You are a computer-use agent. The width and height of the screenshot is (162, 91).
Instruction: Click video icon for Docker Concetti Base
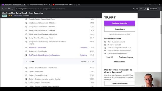coord(26,72)
